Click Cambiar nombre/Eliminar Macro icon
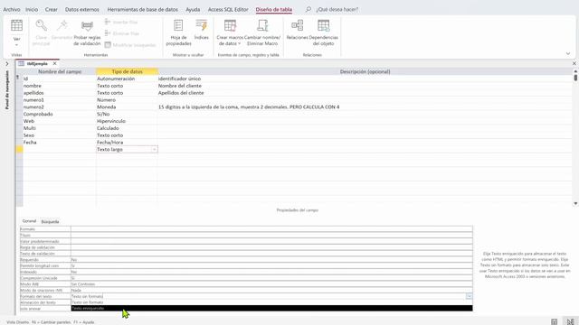The height and width of the screenshot is (325, 579). coord(262,25)
